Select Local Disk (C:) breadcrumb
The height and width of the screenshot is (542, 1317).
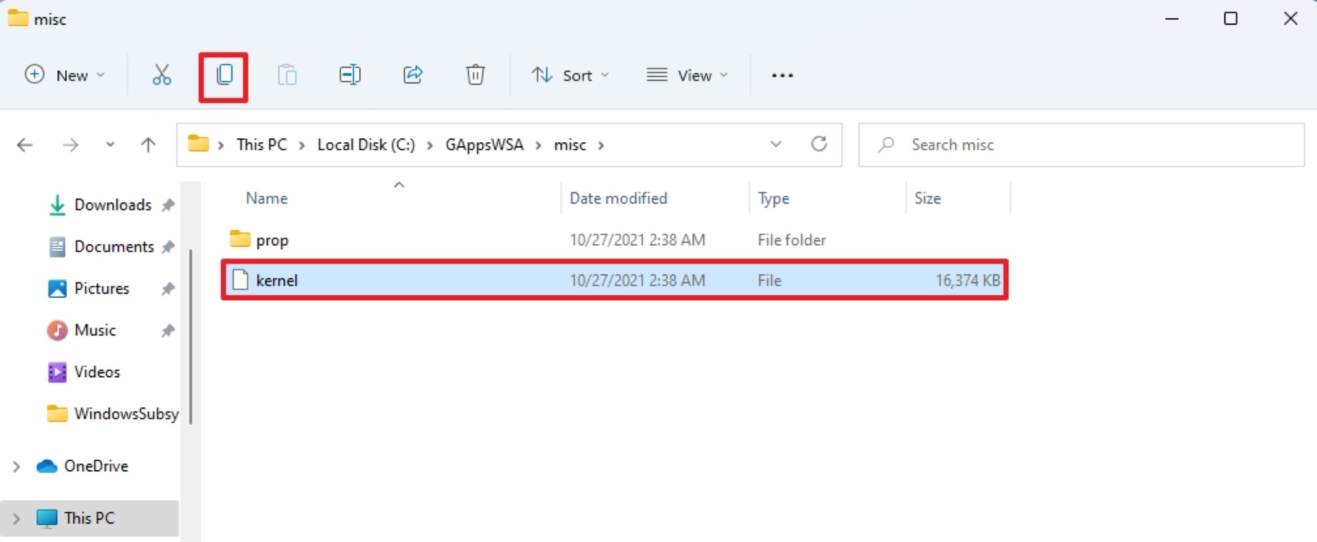pyautogui.click(x=366, y=144)
